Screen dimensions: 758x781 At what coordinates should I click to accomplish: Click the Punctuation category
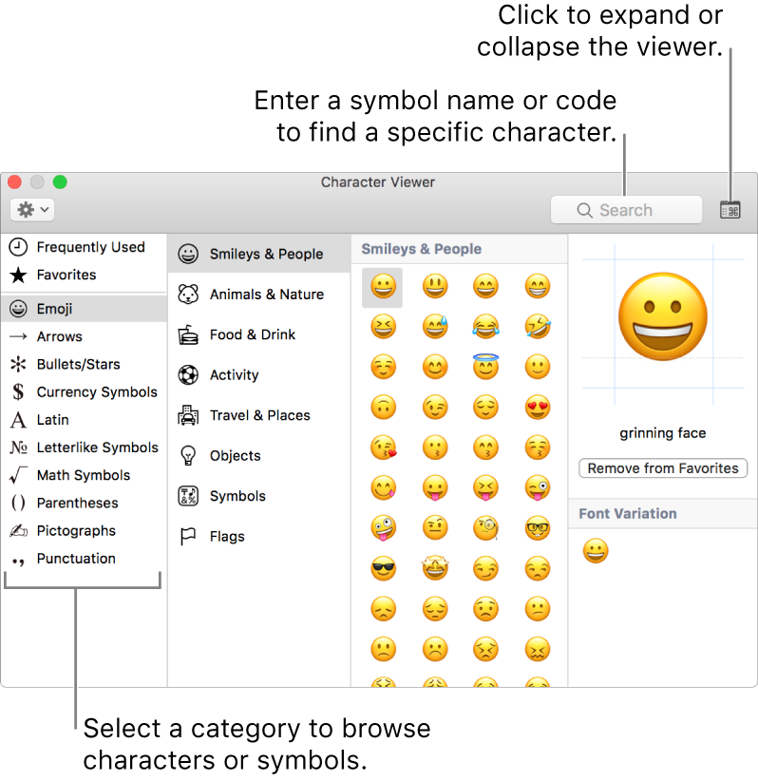tap(75, 559)
